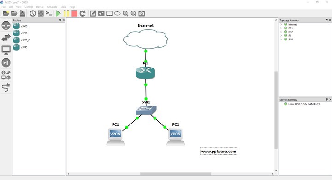332x180 pixels.
Task: Select the PC1 VPCS device
Action: pyautogui.click(x=115, y=137)
